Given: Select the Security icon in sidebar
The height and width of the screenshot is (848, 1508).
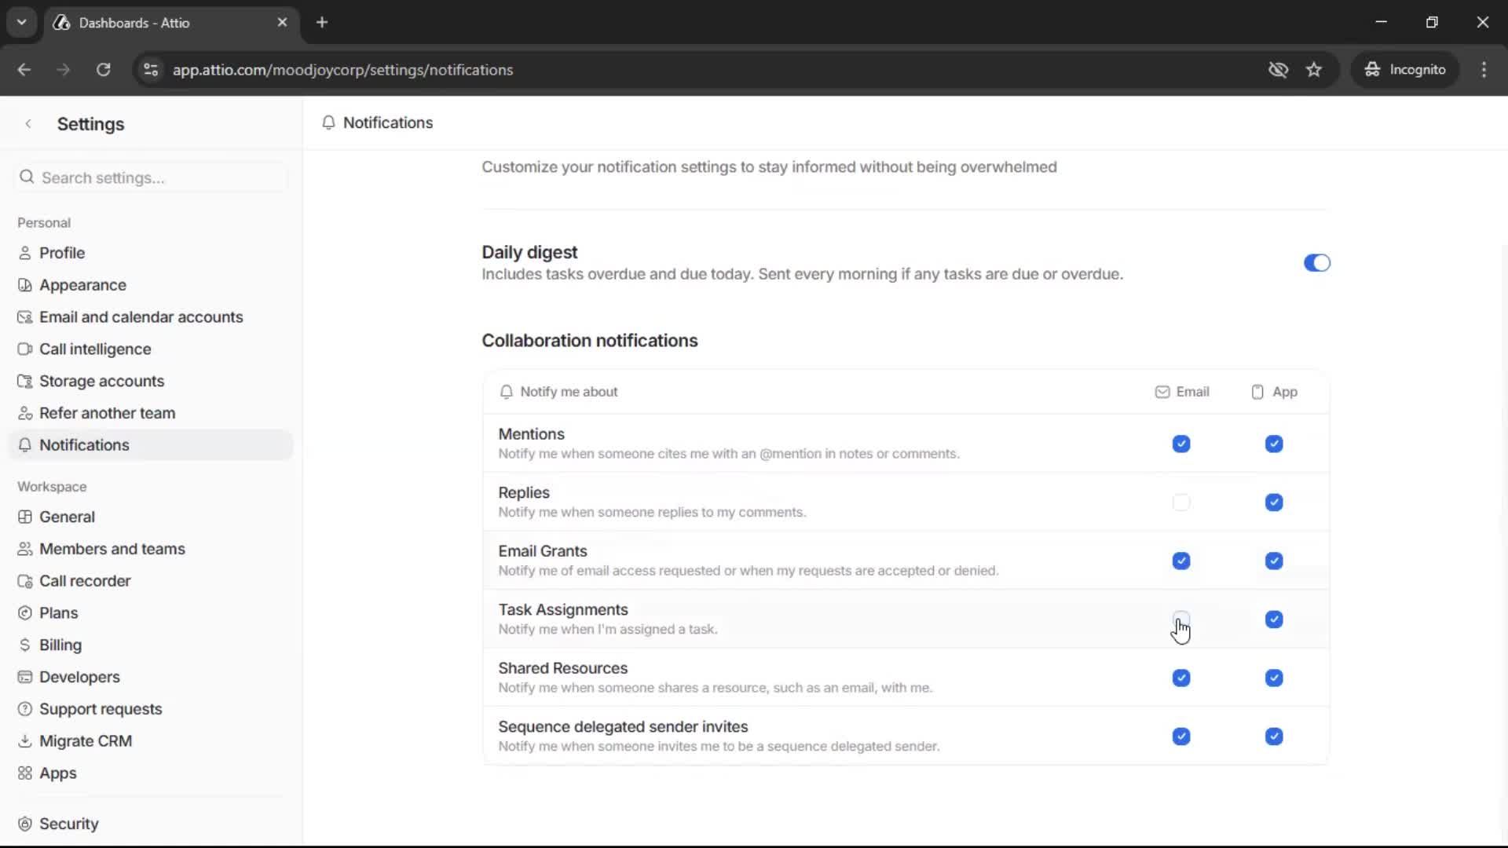Looking at the screenshot, I should (25, 823).
